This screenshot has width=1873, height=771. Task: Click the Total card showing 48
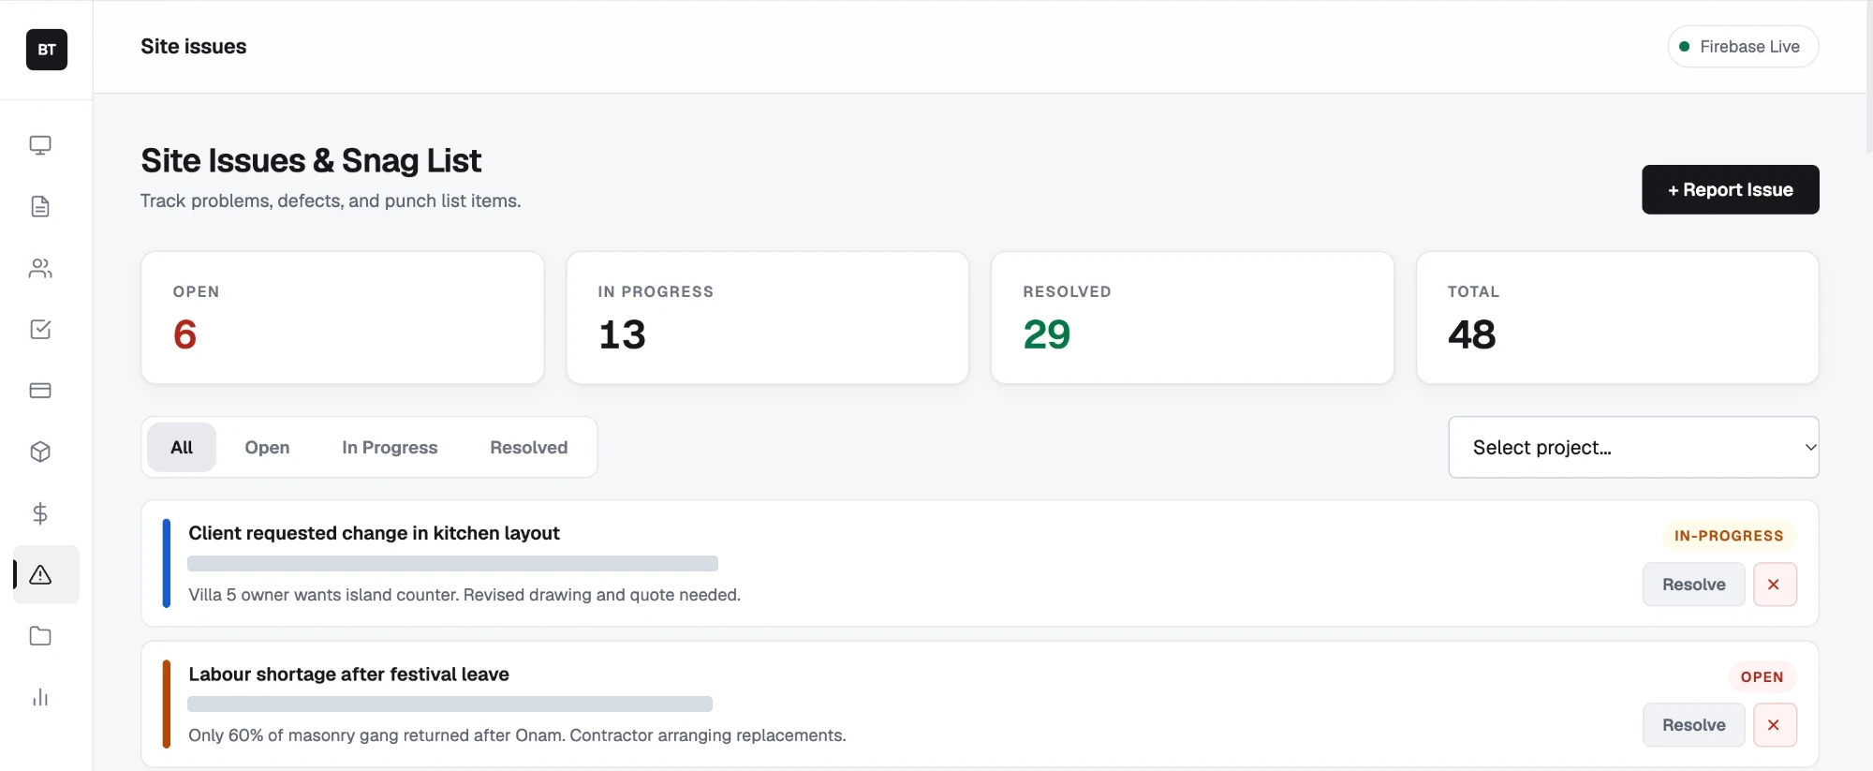tap(1617, 318)
